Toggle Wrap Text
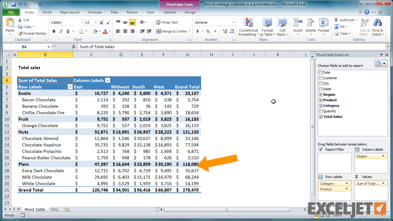Image resolution: width=393 pixels, height=221 pixels. (158, 22)
